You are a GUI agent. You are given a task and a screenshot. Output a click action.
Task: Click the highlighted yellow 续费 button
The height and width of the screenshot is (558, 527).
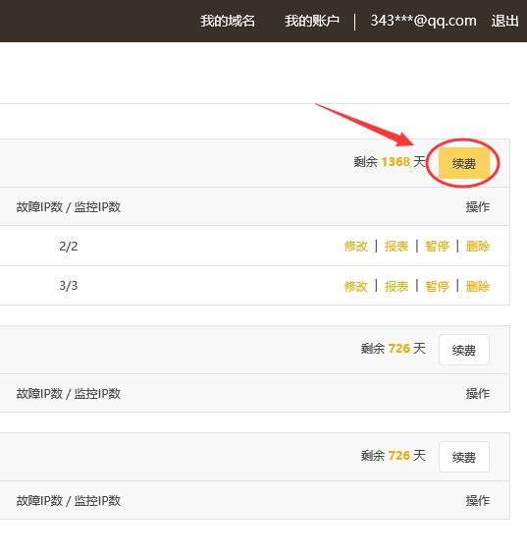click(x=464, y=163)
